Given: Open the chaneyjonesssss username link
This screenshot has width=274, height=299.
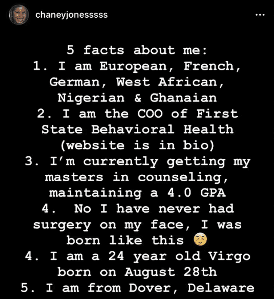Looking at the screenshot, I should tap(72, 15).
